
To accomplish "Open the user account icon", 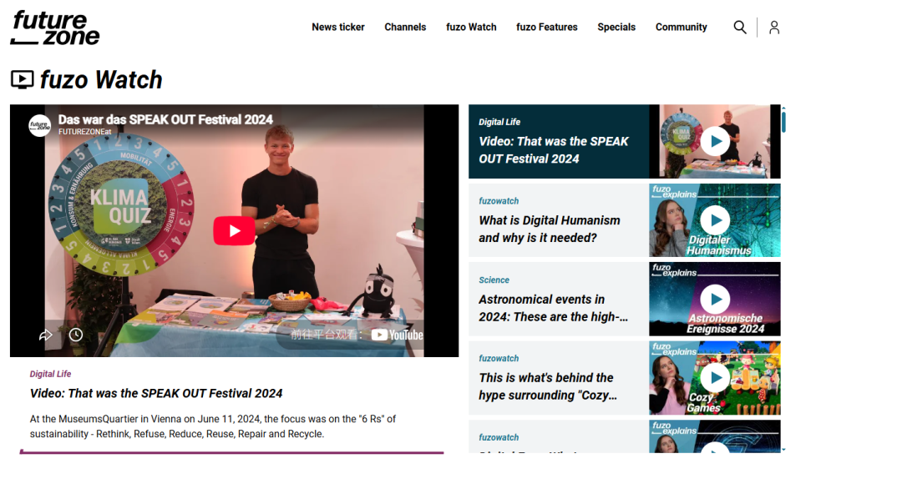I will (x=774, y=27).
